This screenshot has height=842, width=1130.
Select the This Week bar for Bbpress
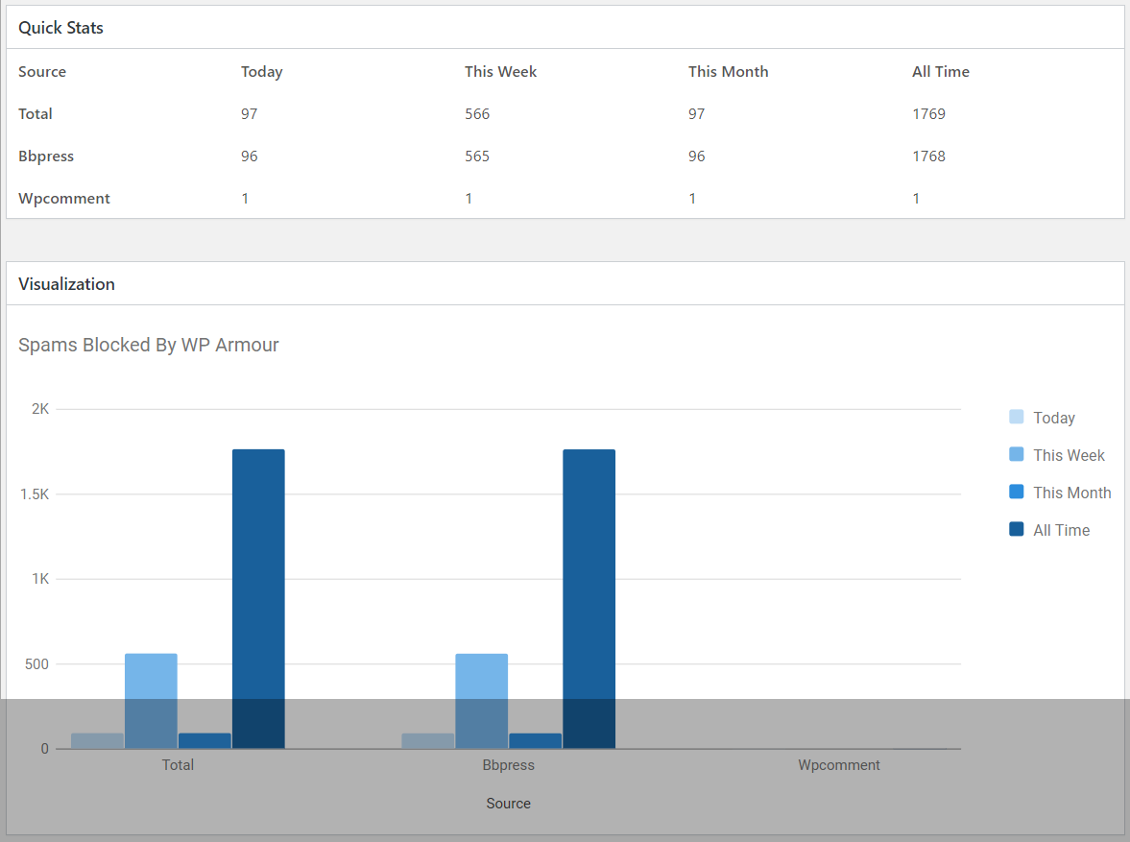(x=482, y=701)
